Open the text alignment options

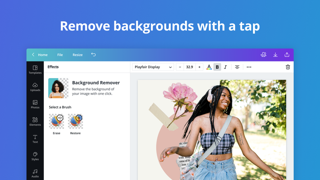[237, 67]
